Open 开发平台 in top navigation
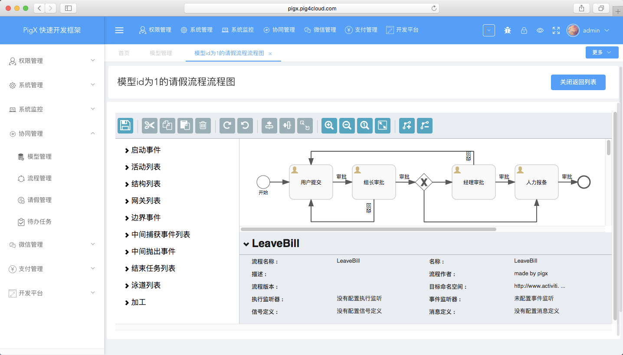Screen dimensions: 623x355 [402, 30]
